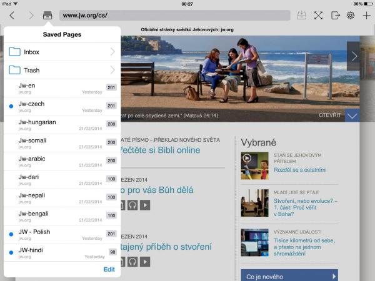
Task: Tap the save page to archive icon
Action: pyautogui.click(x=302, y=15)
